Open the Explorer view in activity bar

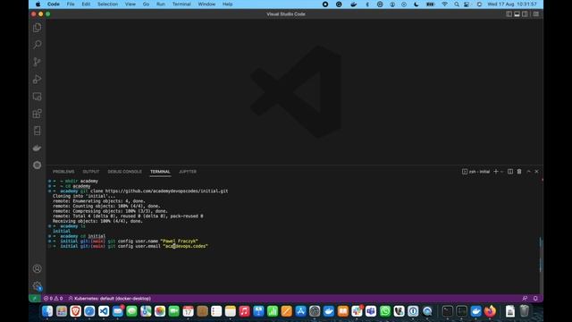(x=37, y=28)
